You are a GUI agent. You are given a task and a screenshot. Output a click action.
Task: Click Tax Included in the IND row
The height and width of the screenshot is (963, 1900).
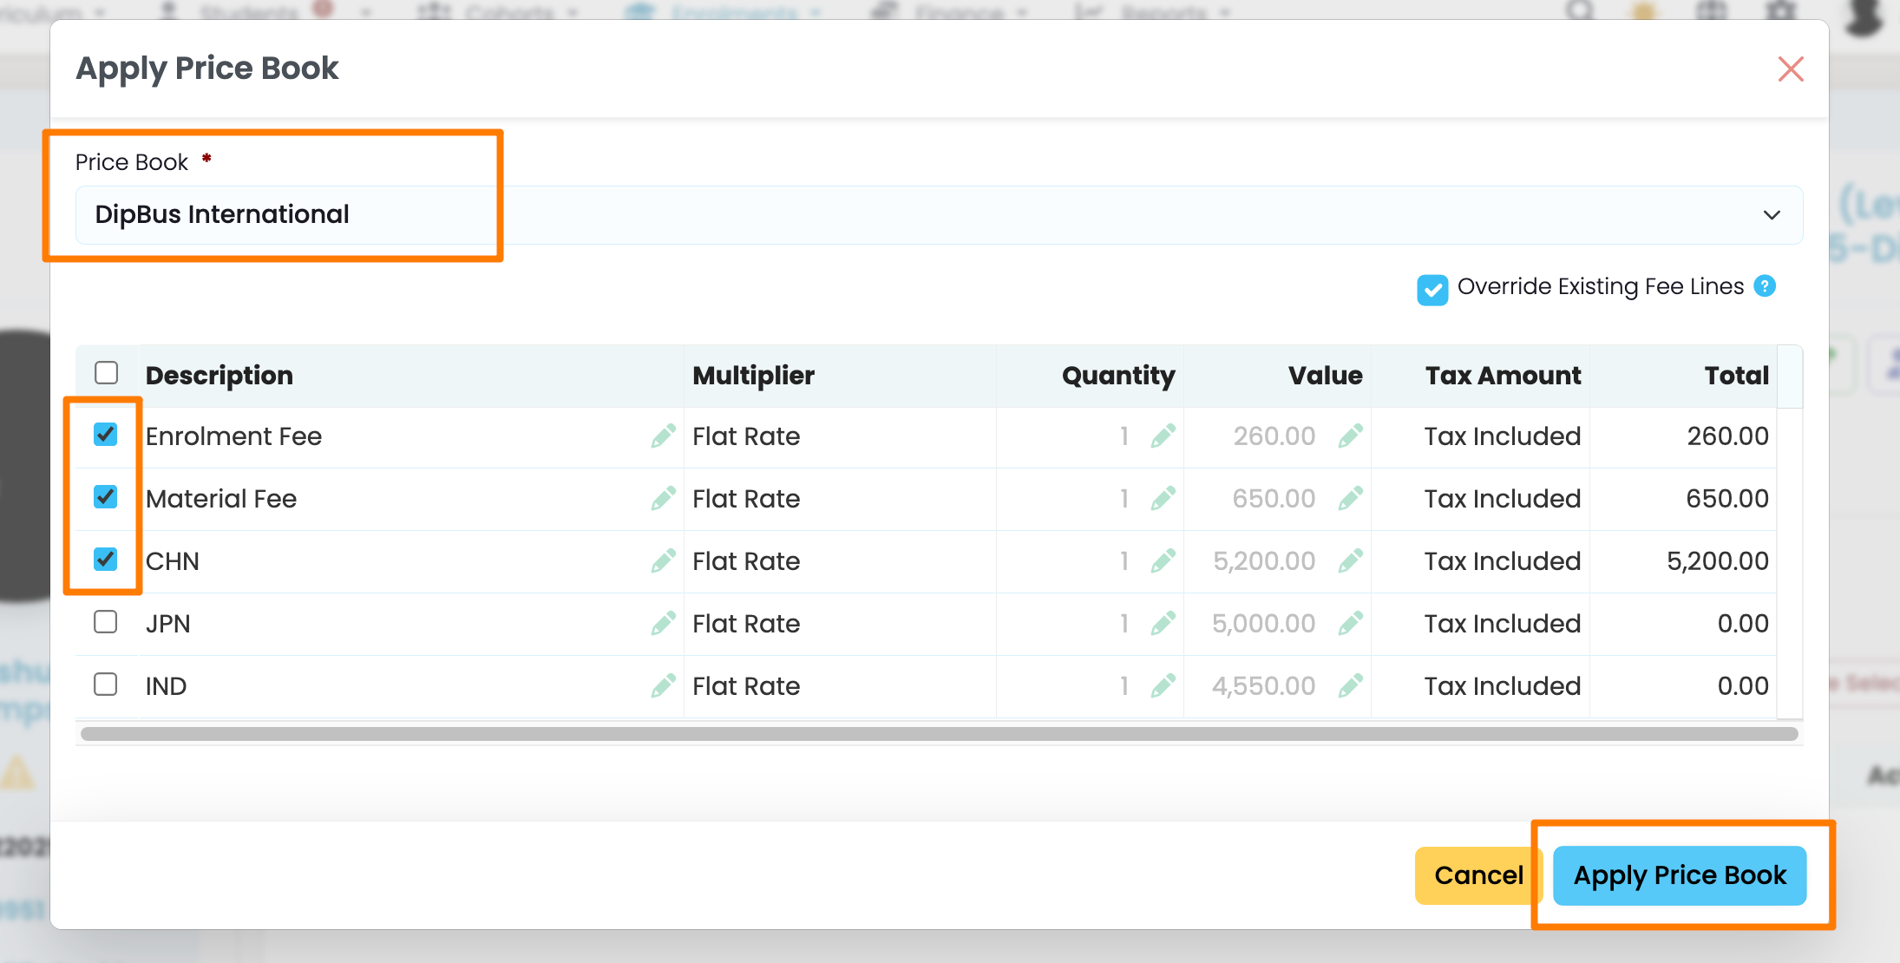[x=1503, y=686]
